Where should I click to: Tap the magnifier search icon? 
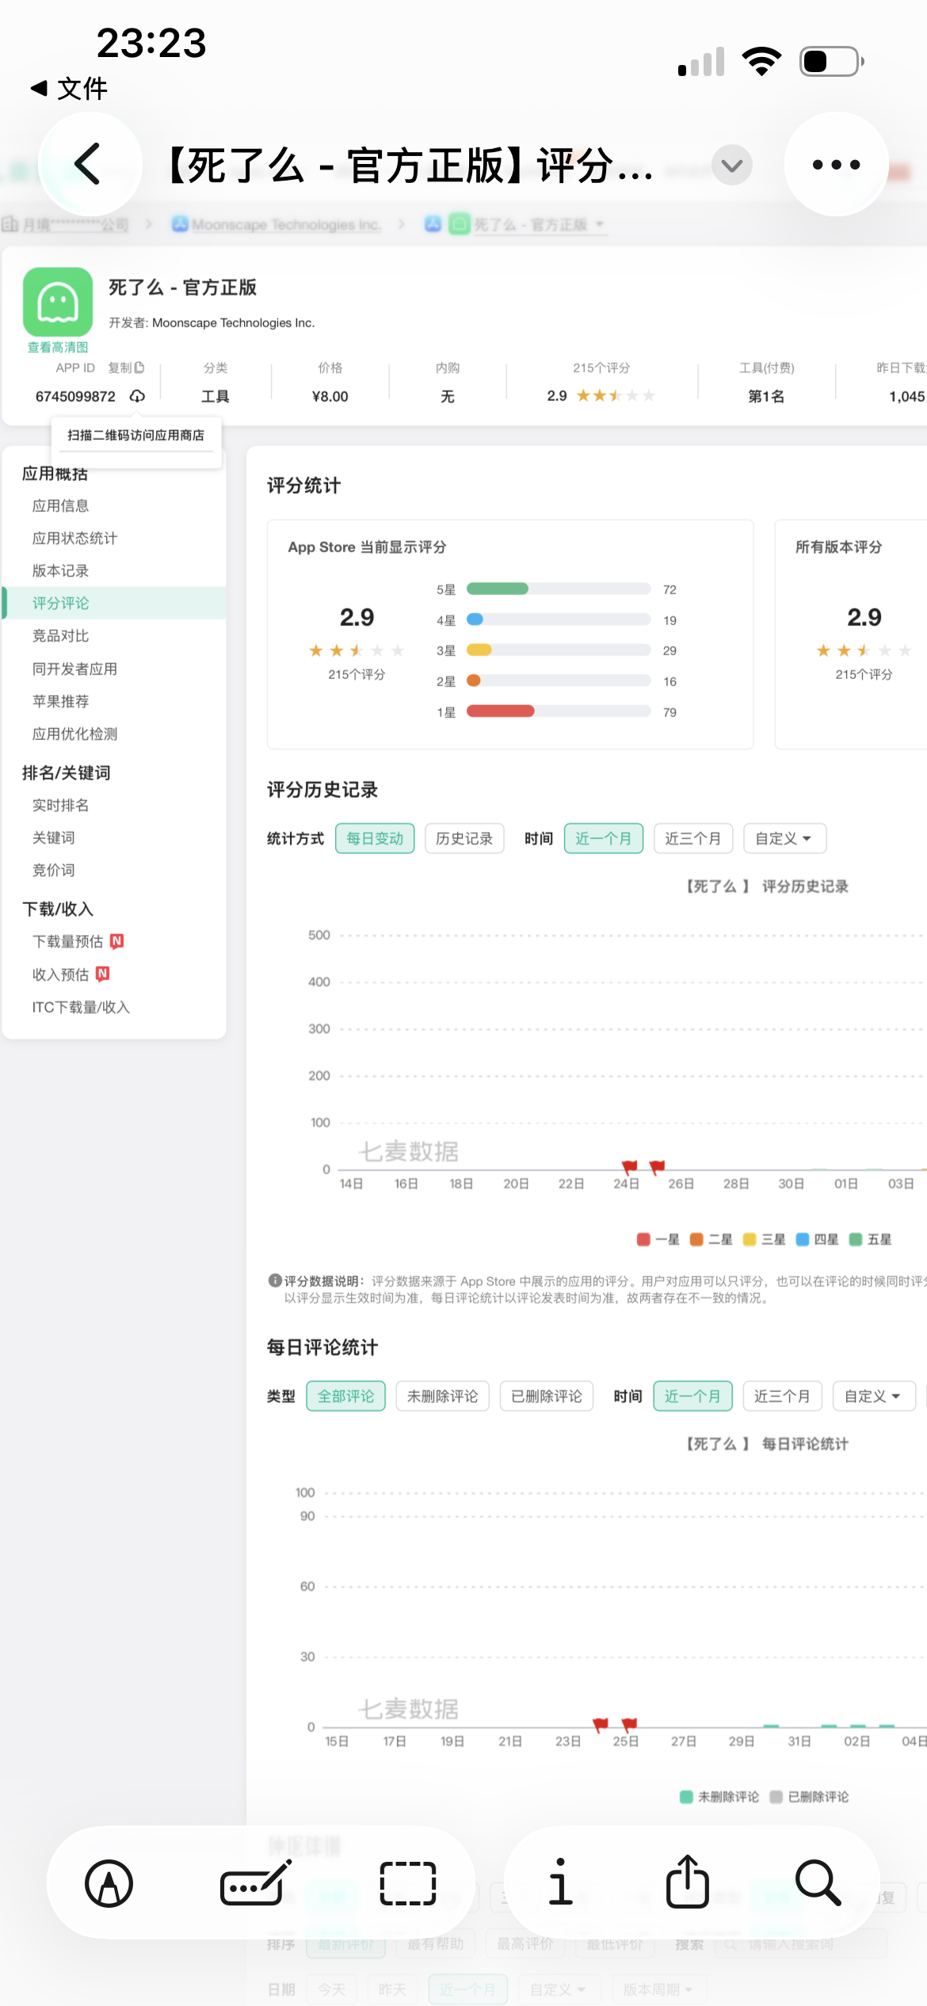point(817,1883)
